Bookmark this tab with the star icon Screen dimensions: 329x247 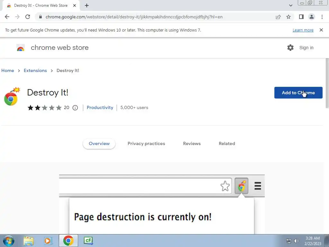[289, 17]
